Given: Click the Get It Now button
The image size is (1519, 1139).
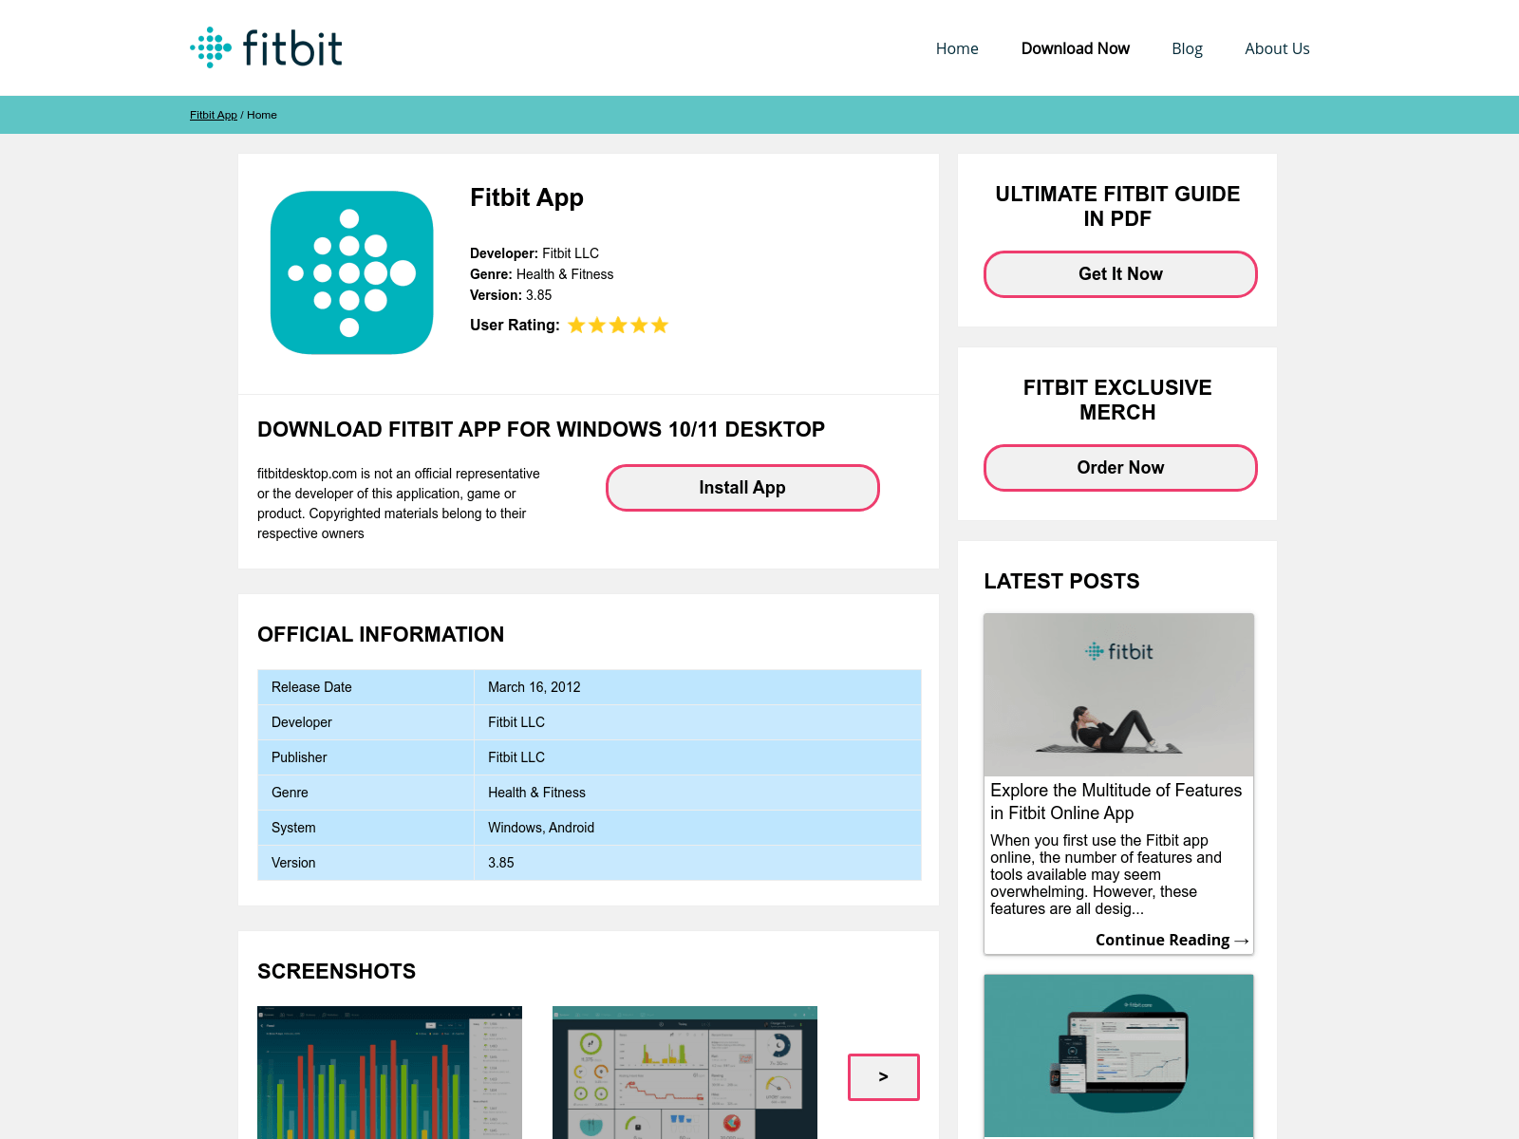Looking at the screenshot, I should click(x=1120, y=274).
